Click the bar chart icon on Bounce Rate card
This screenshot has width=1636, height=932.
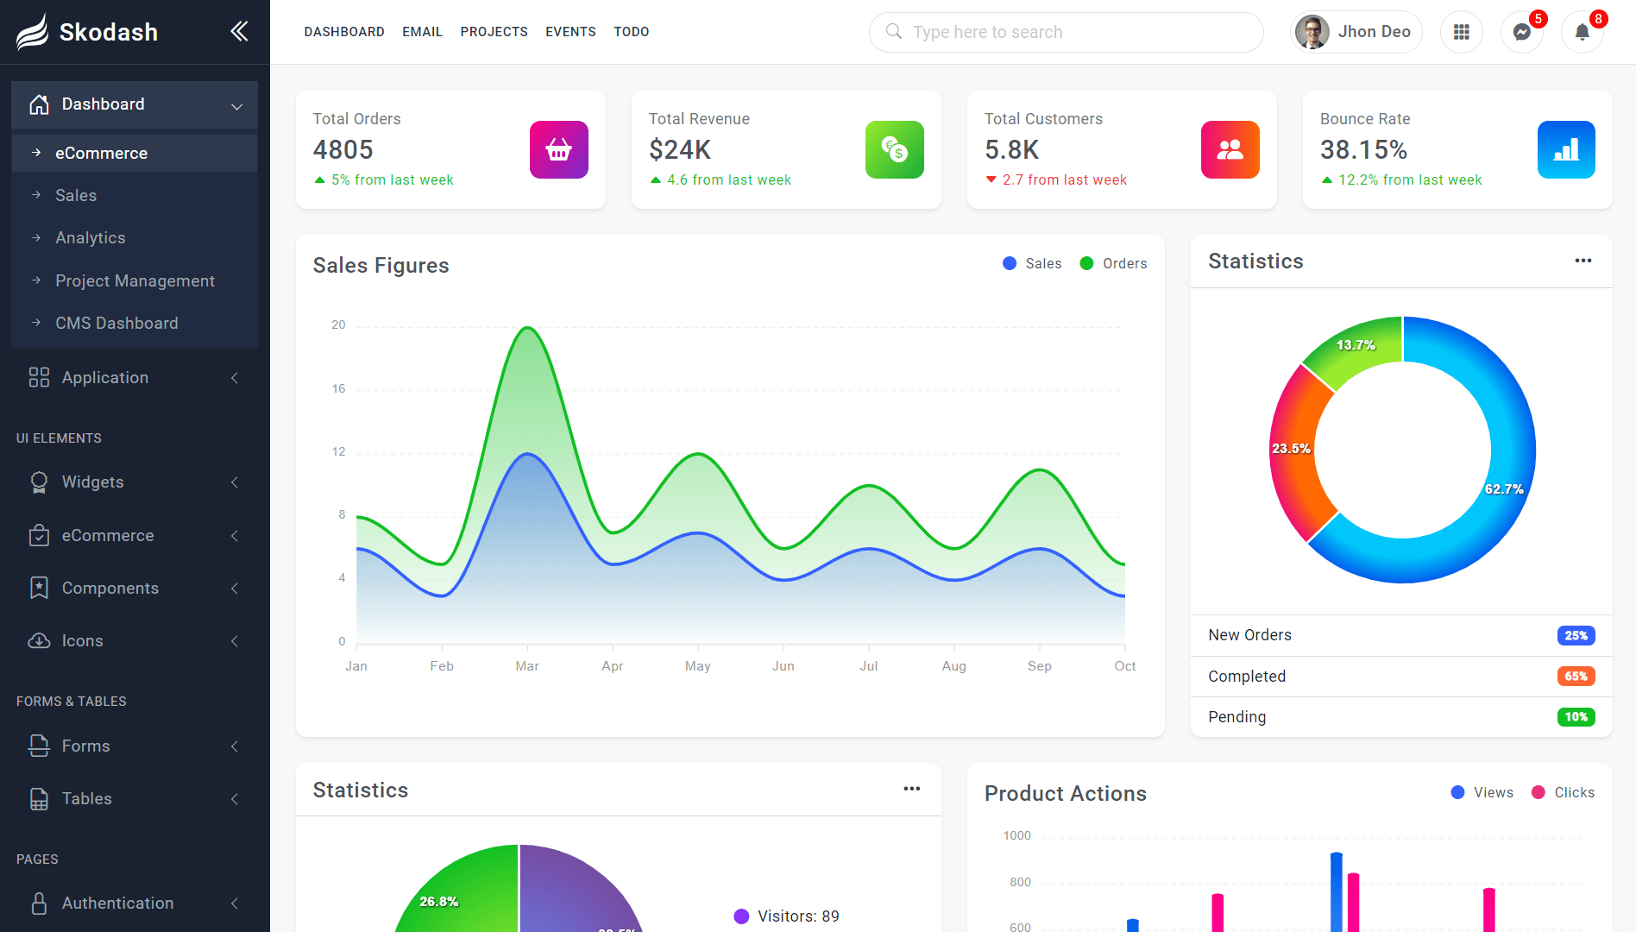coord(1566,149)
